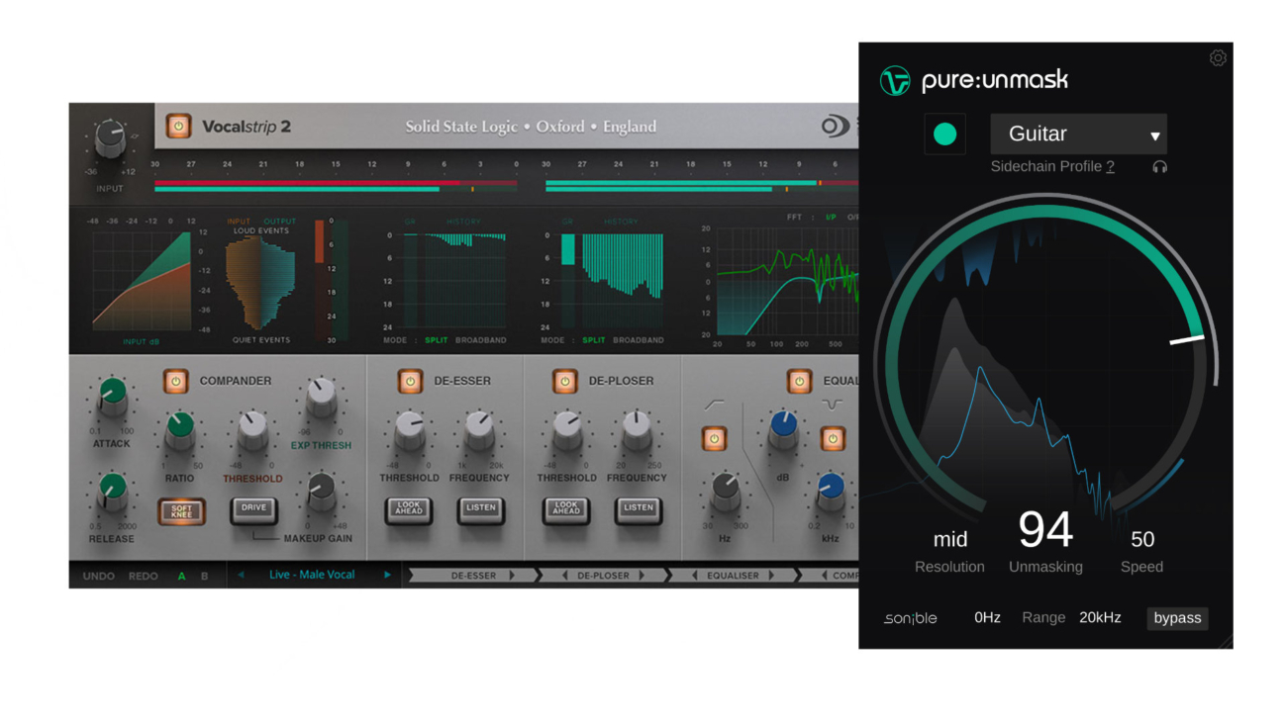Click De-Ploser Look Ahead button
The height and width of the screenshot is (723, 1287).
pyautogui.click(x=566, y=510)
